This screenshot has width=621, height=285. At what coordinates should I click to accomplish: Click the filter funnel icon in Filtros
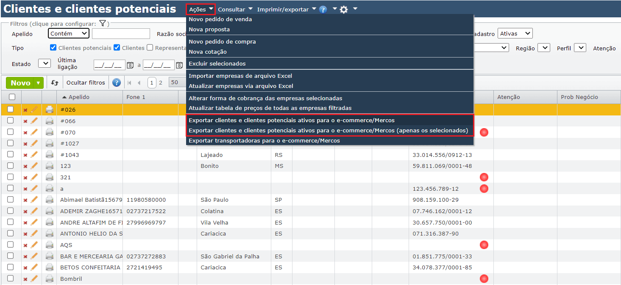[x=103, y=24]
